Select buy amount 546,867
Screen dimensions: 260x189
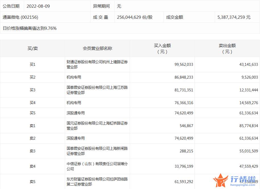[186, 126]
